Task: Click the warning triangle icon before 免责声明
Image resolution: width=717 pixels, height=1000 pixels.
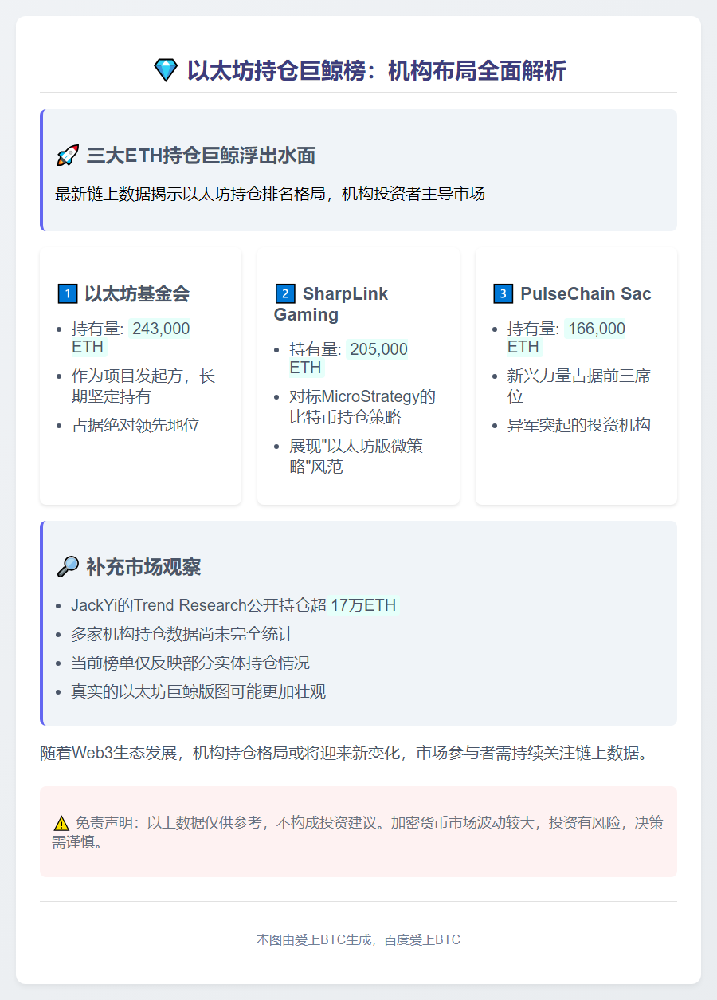Action: [61, 824]
